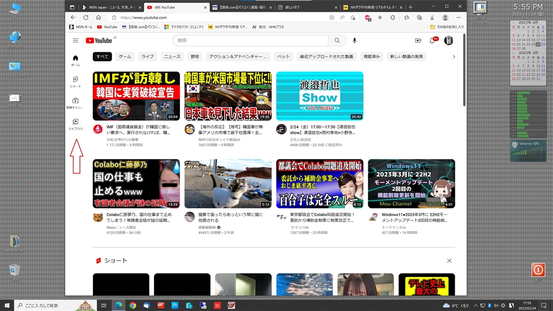Open the マイクロソフト コミュニティ bookmark
The image size is (553, 311).
184,27
